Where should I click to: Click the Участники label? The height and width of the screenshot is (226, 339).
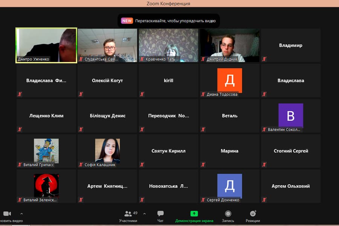point(128,221)
